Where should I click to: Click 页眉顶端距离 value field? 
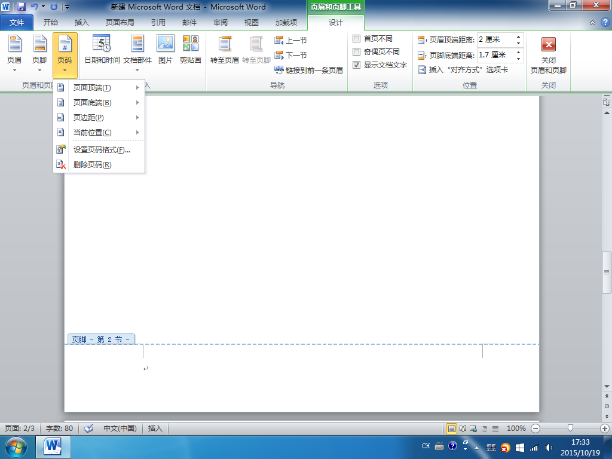point(495,40)
